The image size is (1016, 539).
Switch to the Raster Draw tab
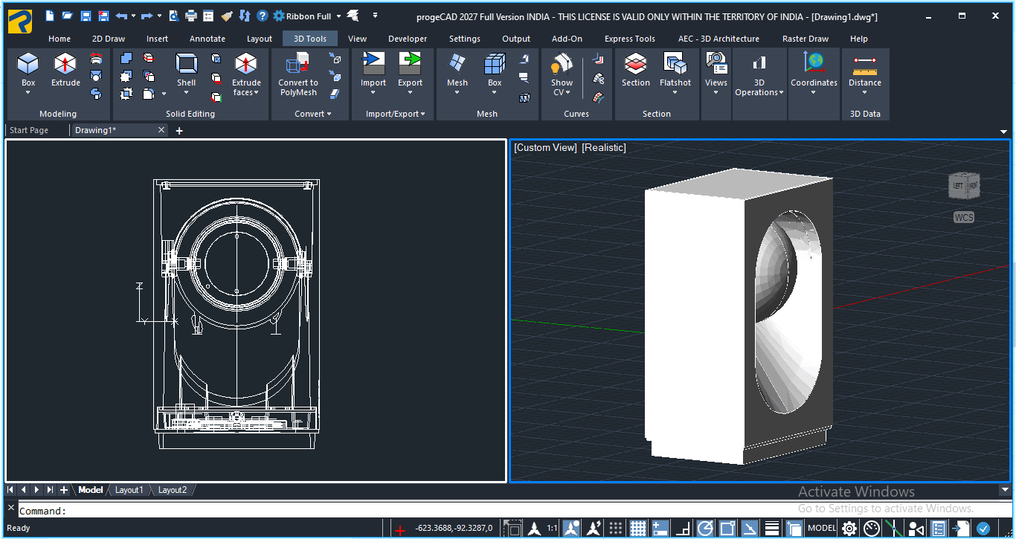[806, 39]
